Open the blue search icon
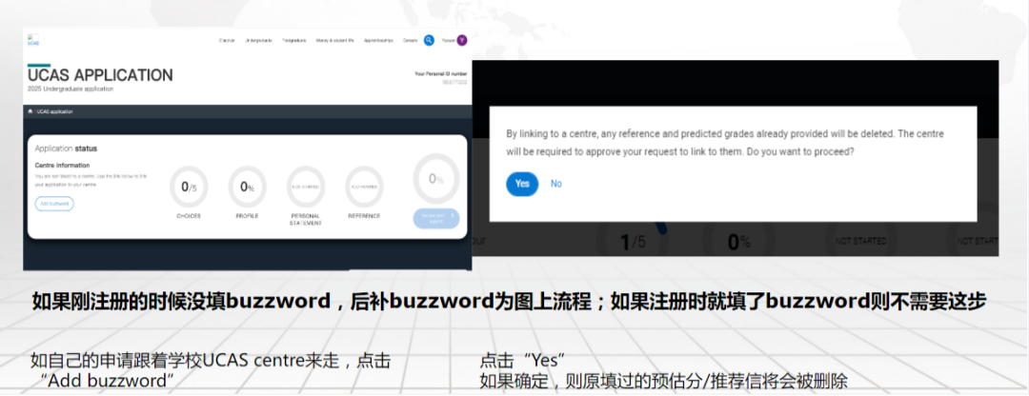Viewport: 1029px width, 396px height. tap(429, 40)
